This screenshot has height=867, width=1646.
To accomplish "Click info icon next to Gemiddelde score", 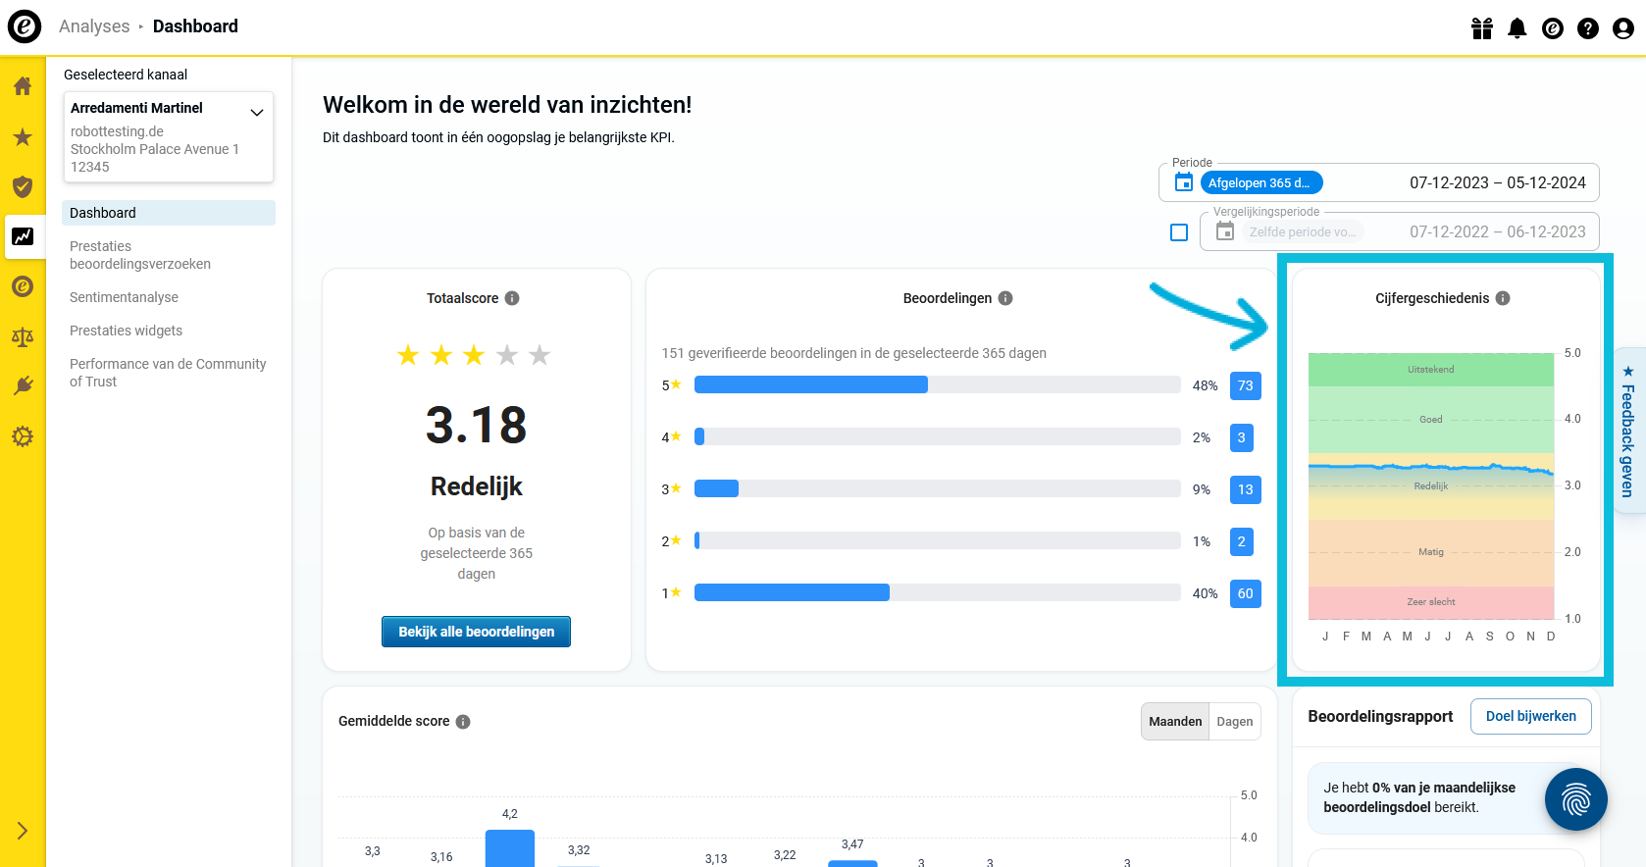I will [x=463, y=722].
